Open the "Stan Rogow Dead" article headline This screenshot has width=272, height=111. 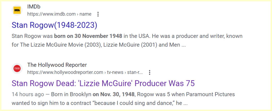pyautogui.click(x=103, y=84)
